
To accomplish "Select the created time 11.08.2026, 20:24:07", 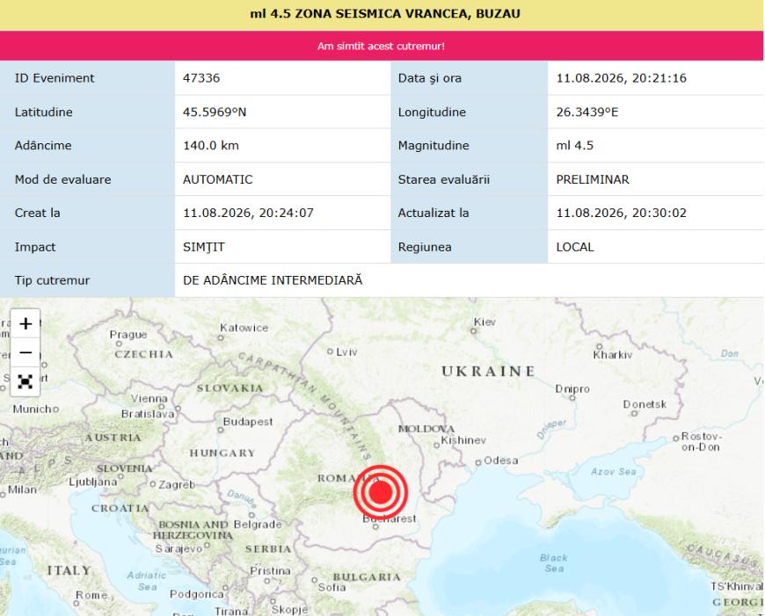I will point(248,213).
